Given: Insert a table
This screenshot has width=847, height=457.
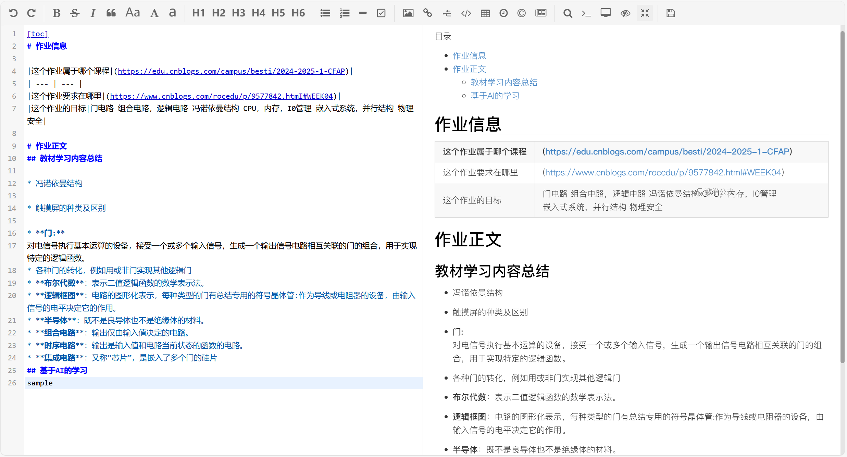Looking at the screenshot, I should click(485, 13).
